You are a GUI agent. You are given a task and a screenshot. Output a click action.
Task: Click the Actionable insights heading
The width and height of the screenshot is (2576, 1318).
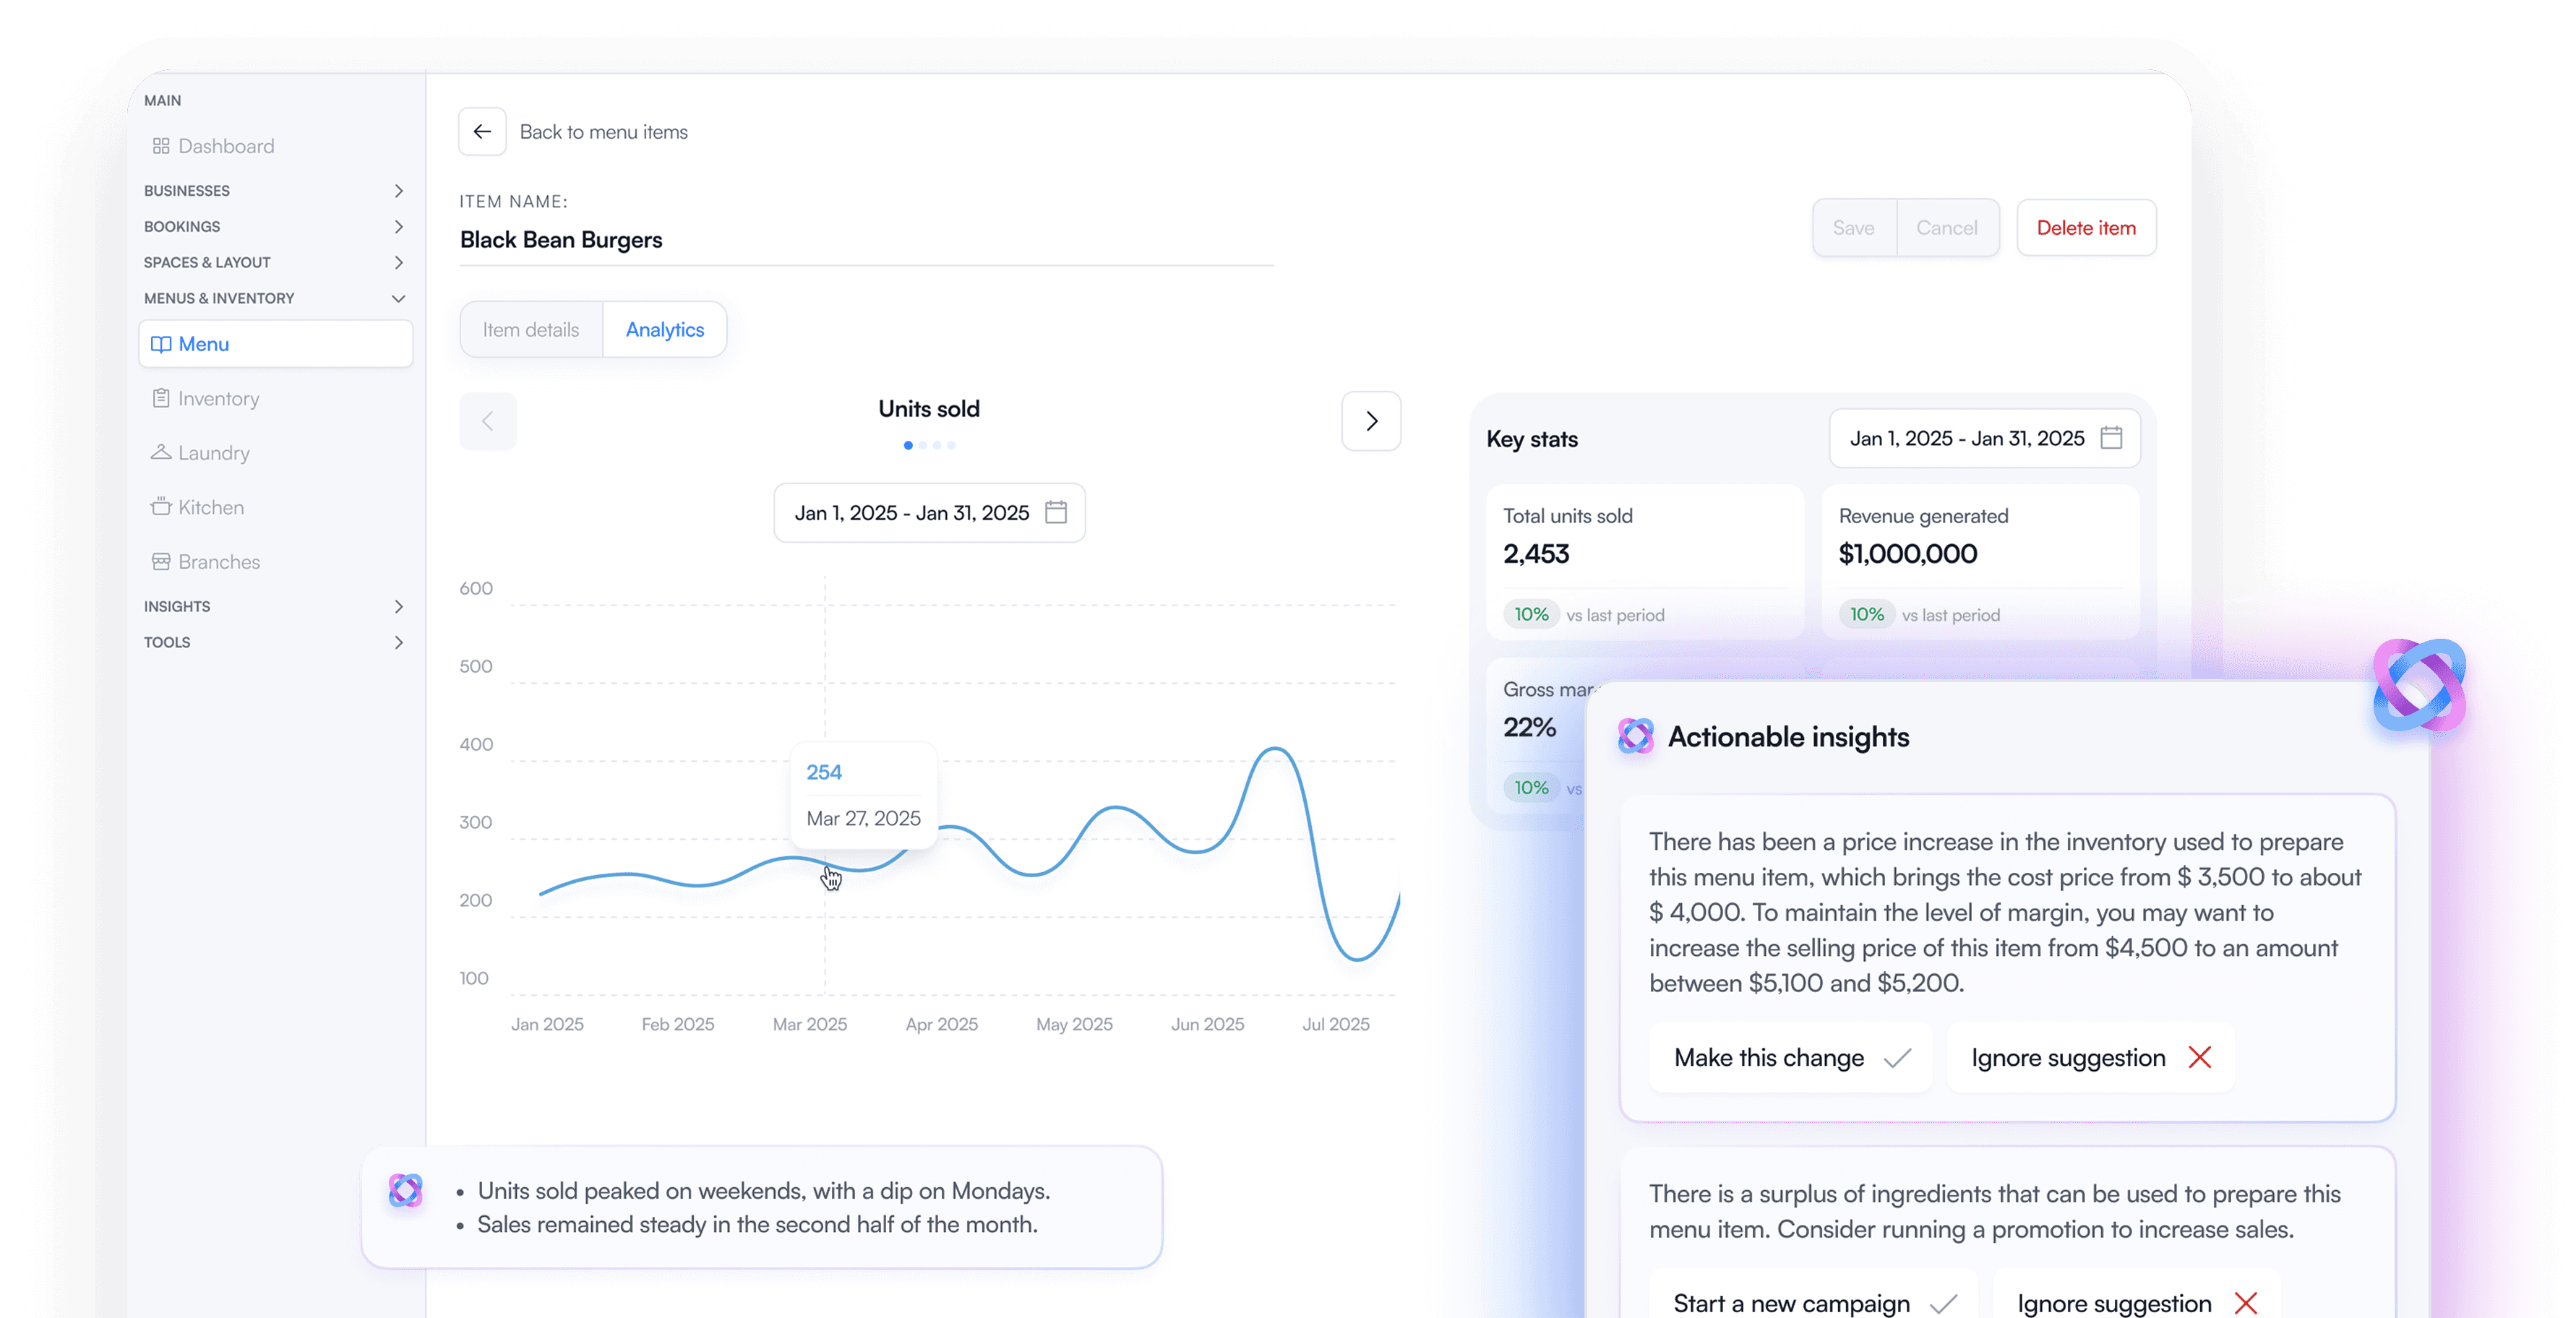1789,737
